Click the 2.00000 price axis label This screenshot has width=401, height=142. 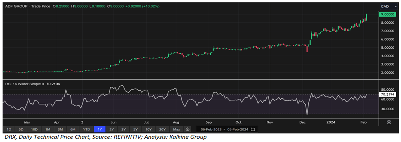point(387,73)
